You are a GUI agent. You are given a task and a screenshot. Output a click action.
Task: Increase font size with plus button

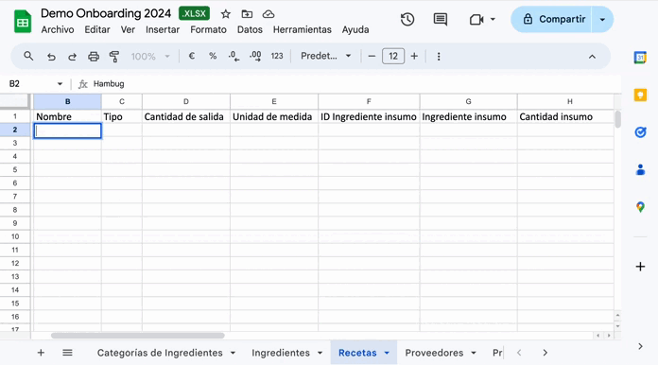click(414, 56)
